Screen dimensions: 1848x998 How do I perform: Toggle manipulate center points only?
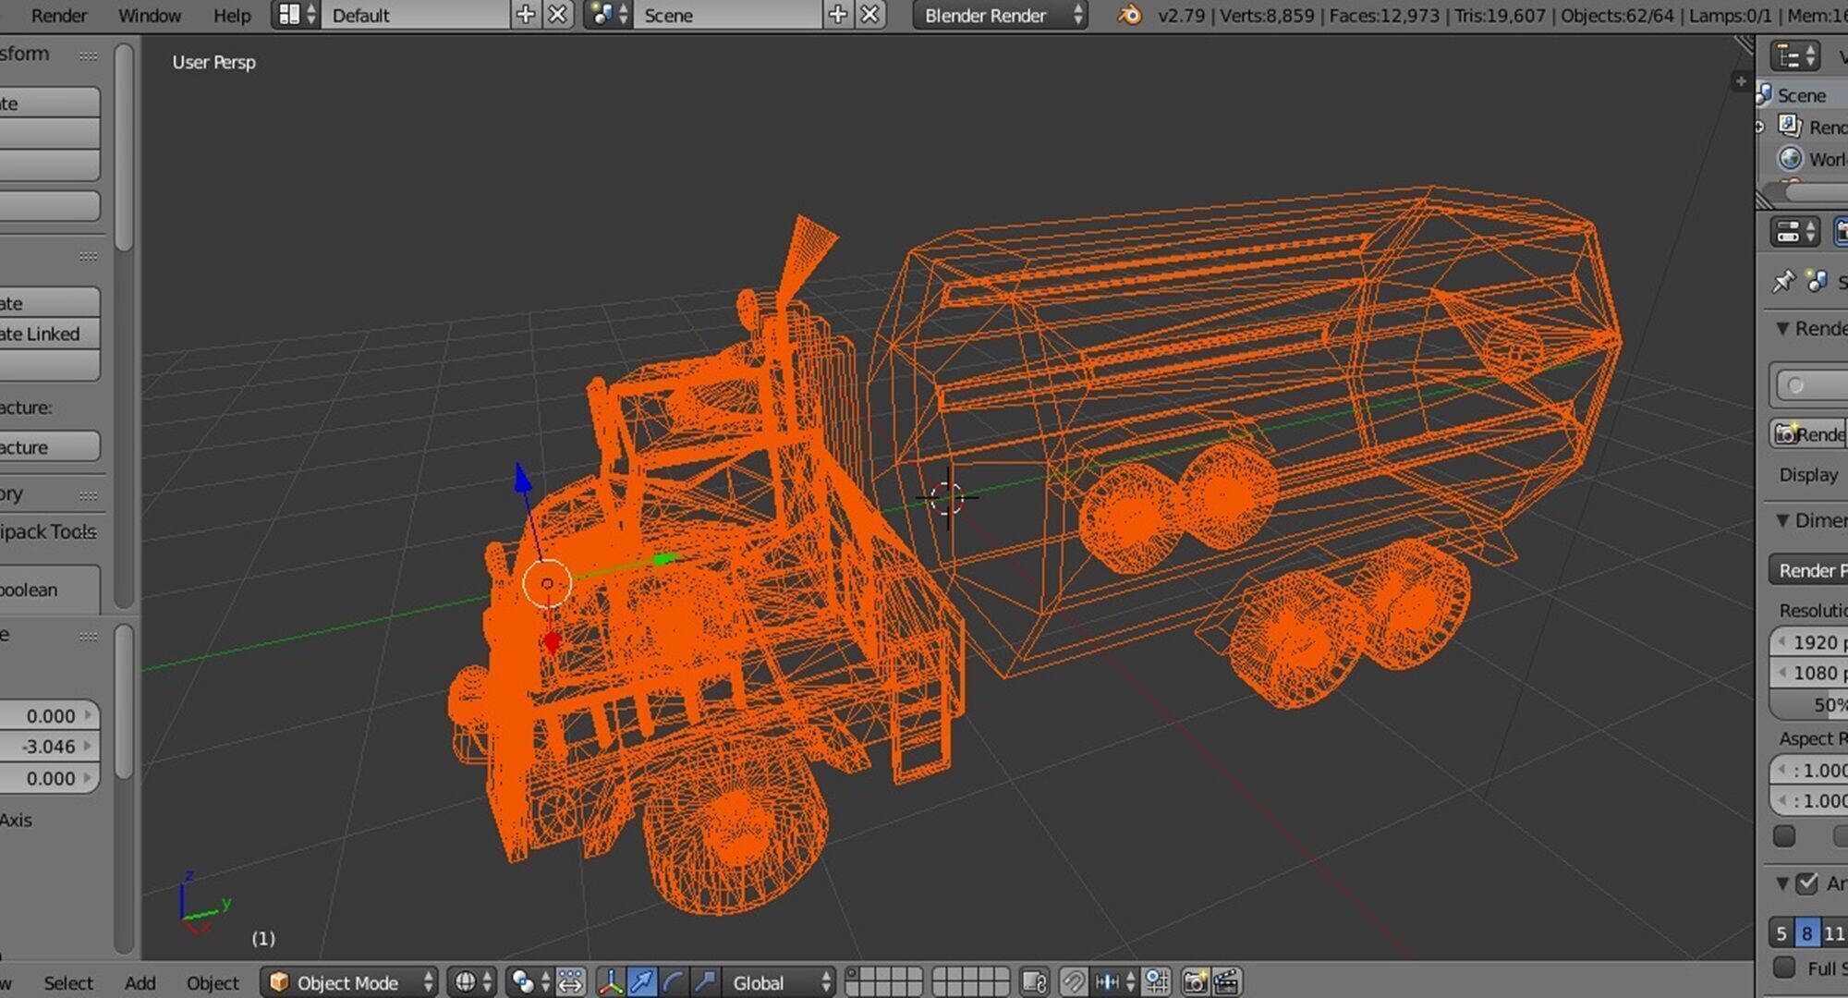point(570,982)
